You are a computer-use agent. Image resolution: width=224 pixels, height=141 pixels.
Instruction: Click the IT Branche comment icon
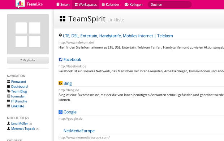(9, 101)
